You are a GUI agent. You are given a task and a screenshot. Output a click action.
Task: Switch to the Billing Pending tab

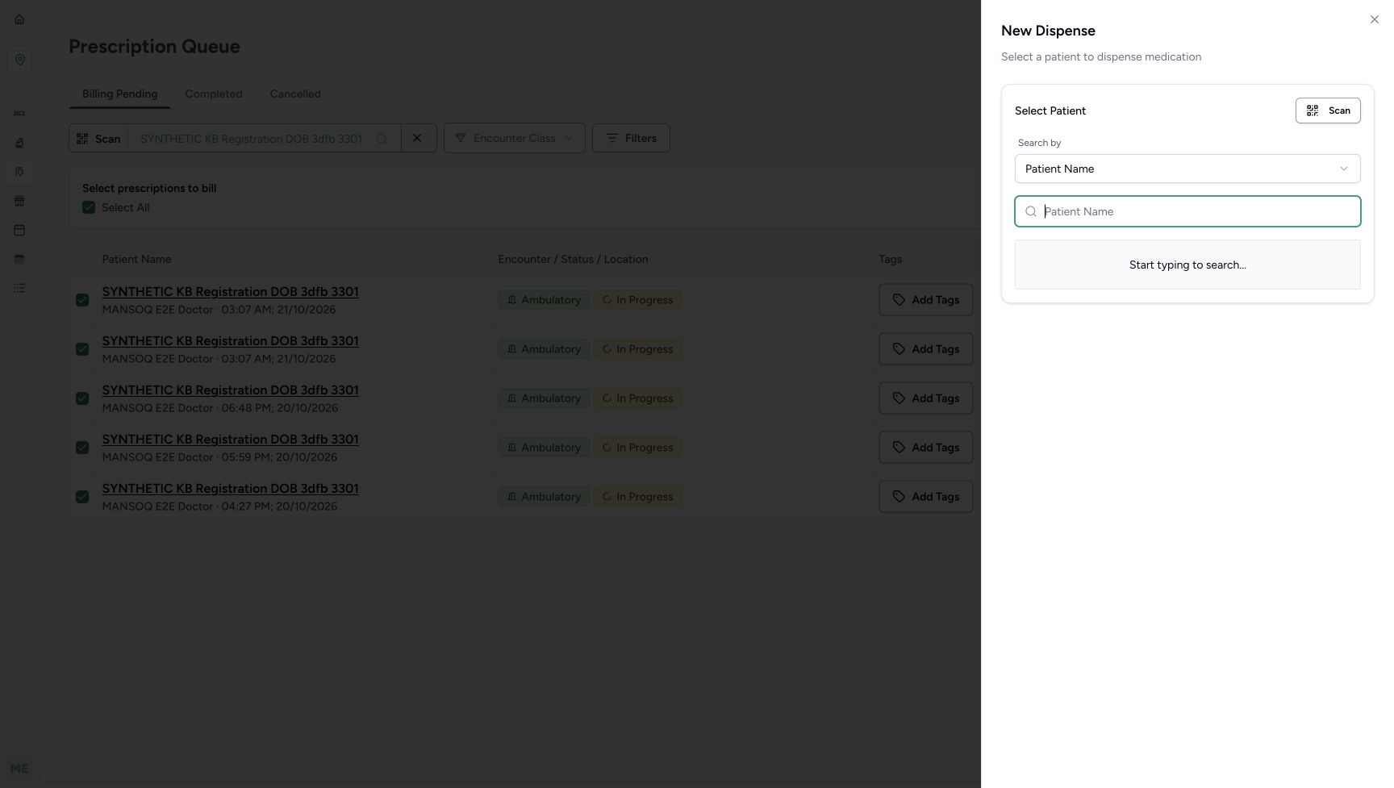coord(119,94)
